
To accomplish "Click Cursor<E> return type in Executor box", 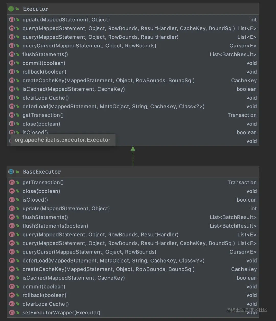I will coord(243,46).
